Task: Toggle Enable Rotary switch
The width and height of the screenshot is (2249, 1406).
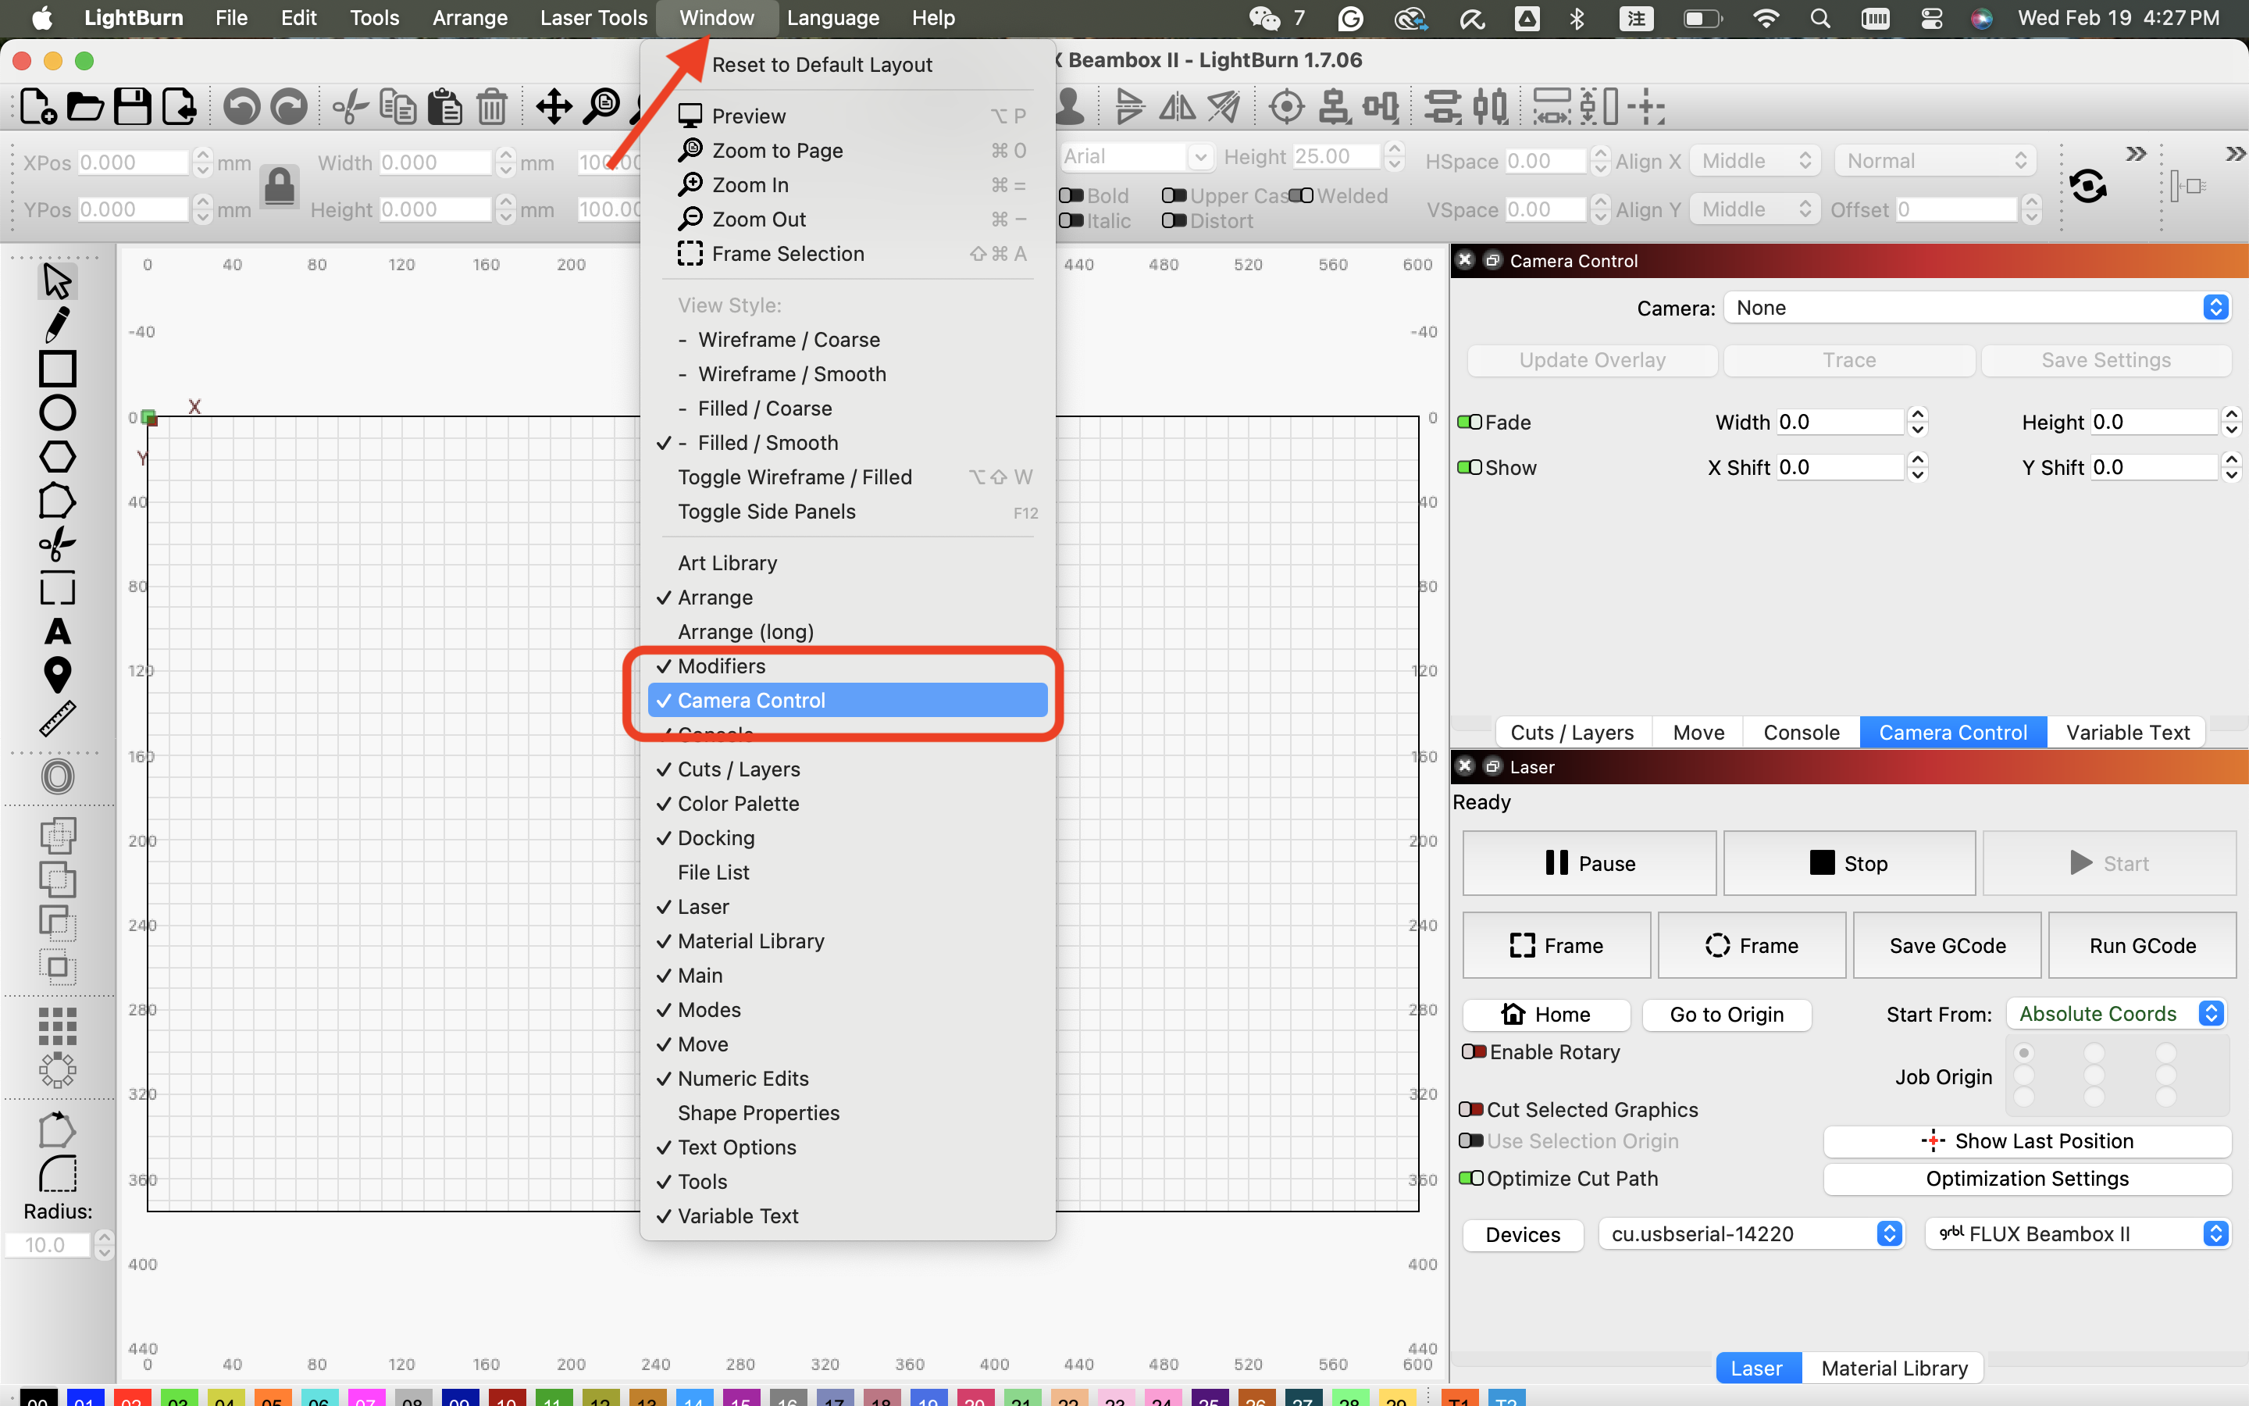Action: (x=1473, y=1051)
